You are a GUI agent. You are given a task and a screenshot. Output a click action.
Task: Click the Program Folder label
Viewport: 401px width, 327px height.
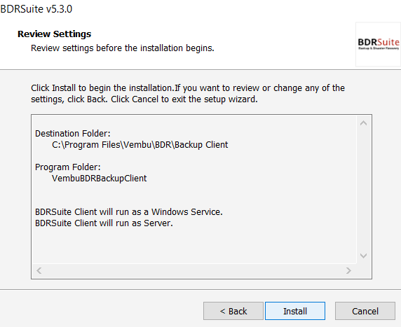(68, 167)
